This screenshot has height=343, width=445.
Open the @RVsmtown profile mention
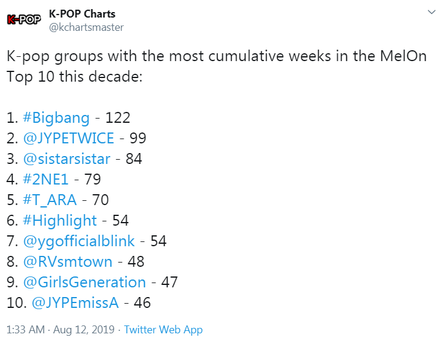(x=67, y=262)
